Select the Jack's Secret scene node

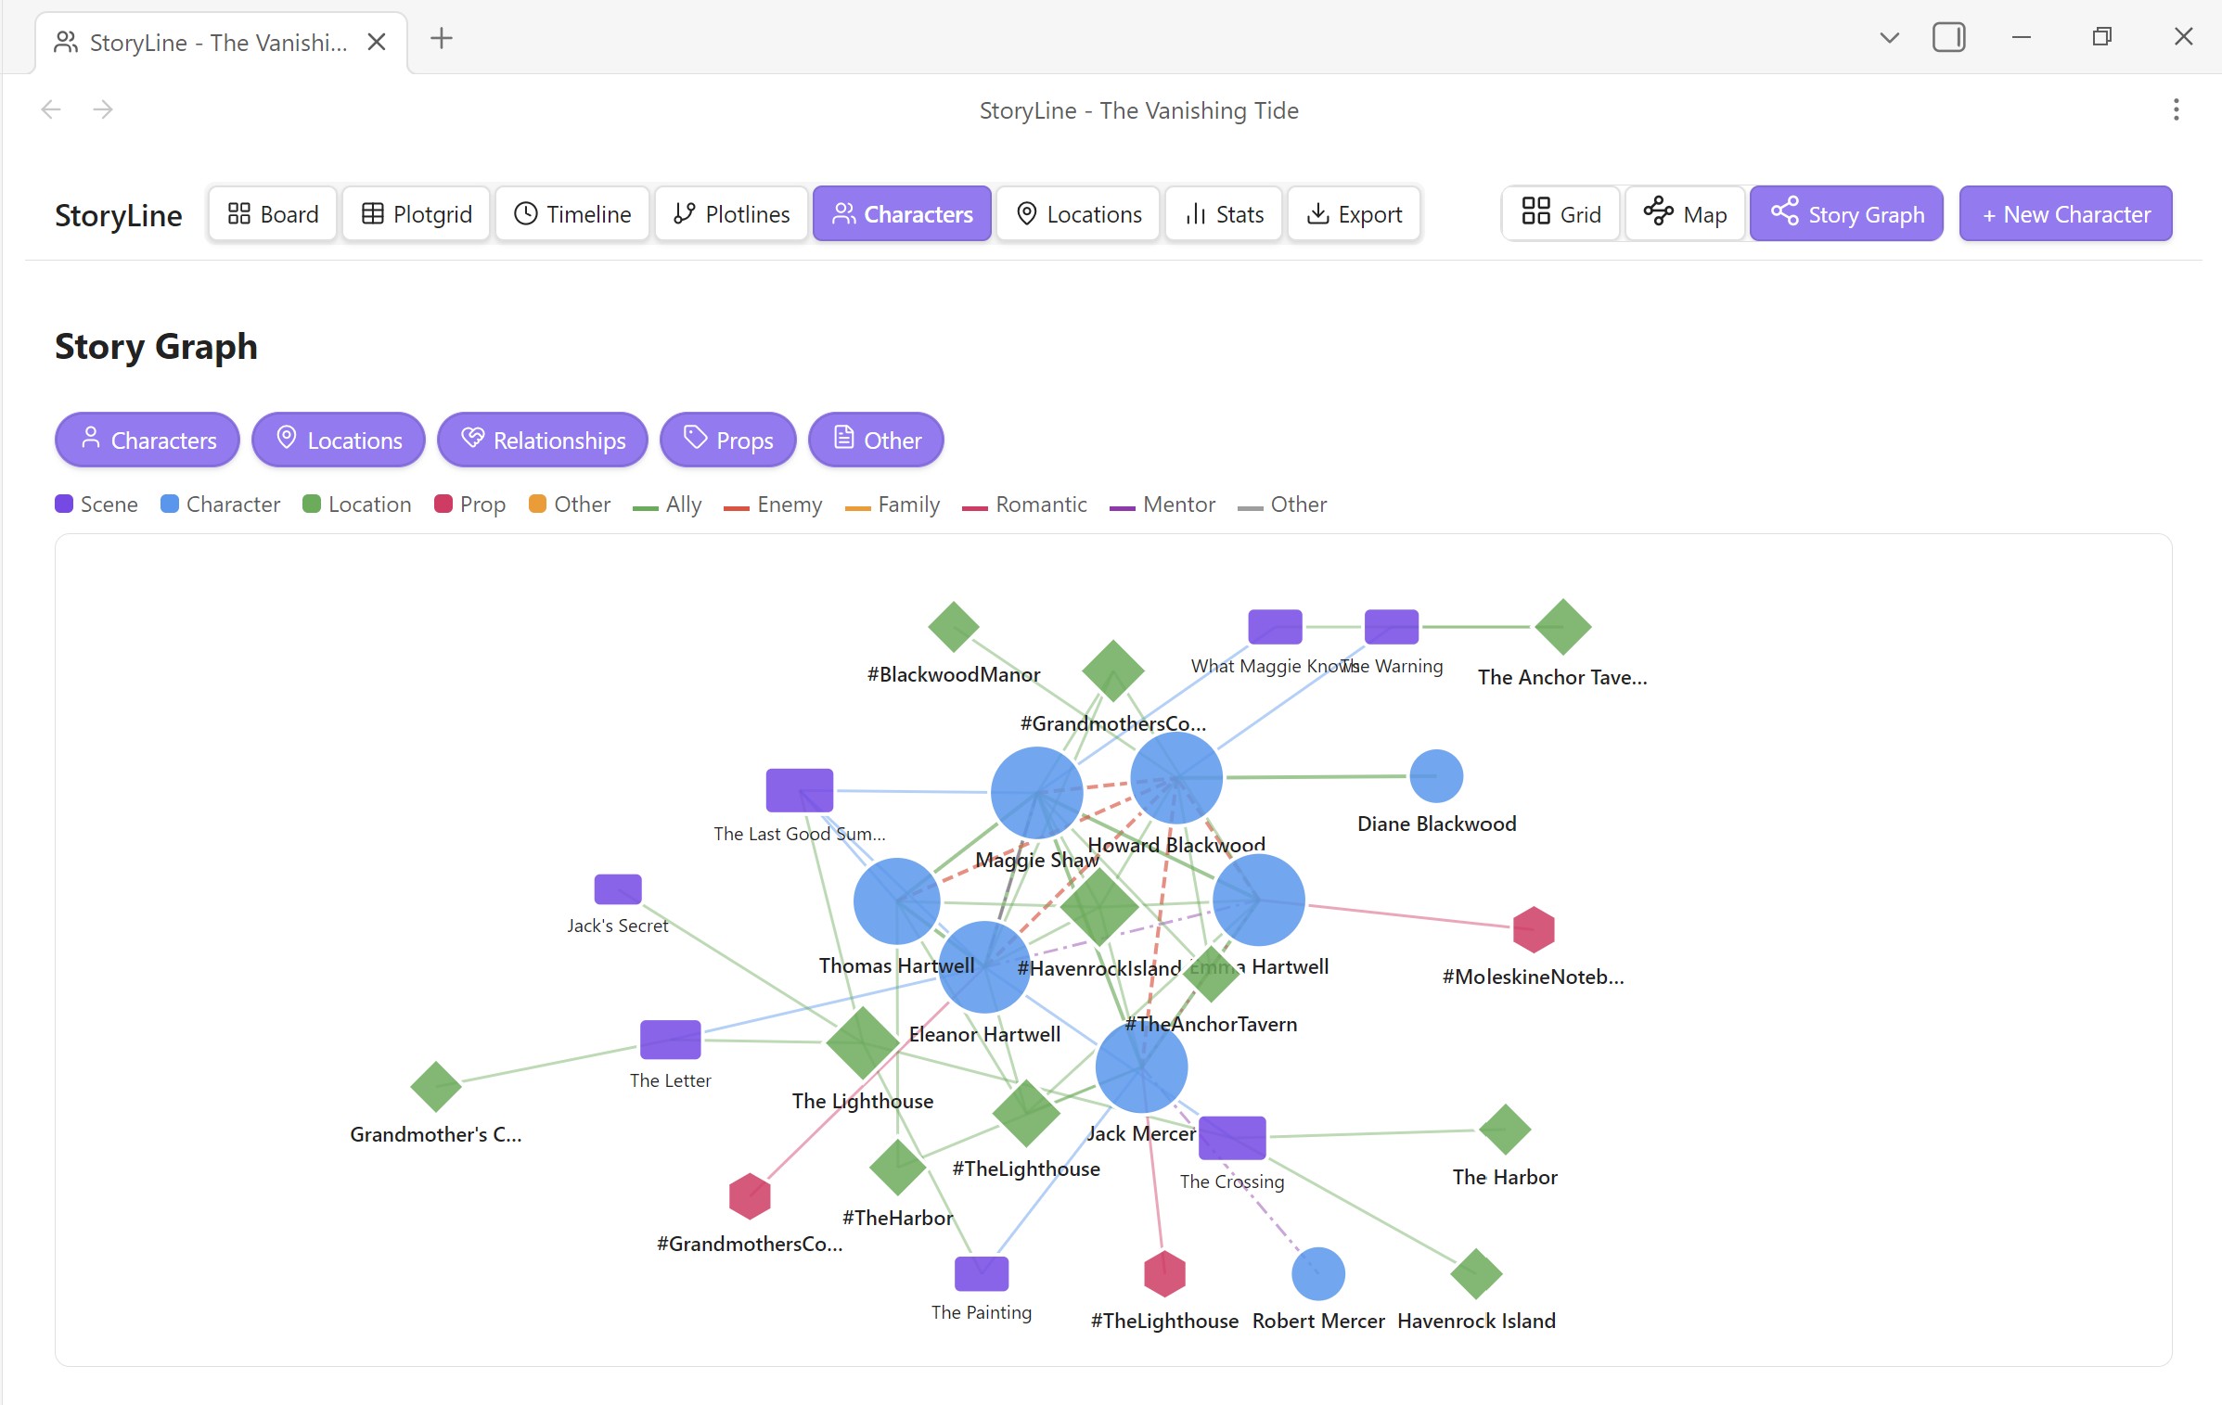click(x=617, y=889)
